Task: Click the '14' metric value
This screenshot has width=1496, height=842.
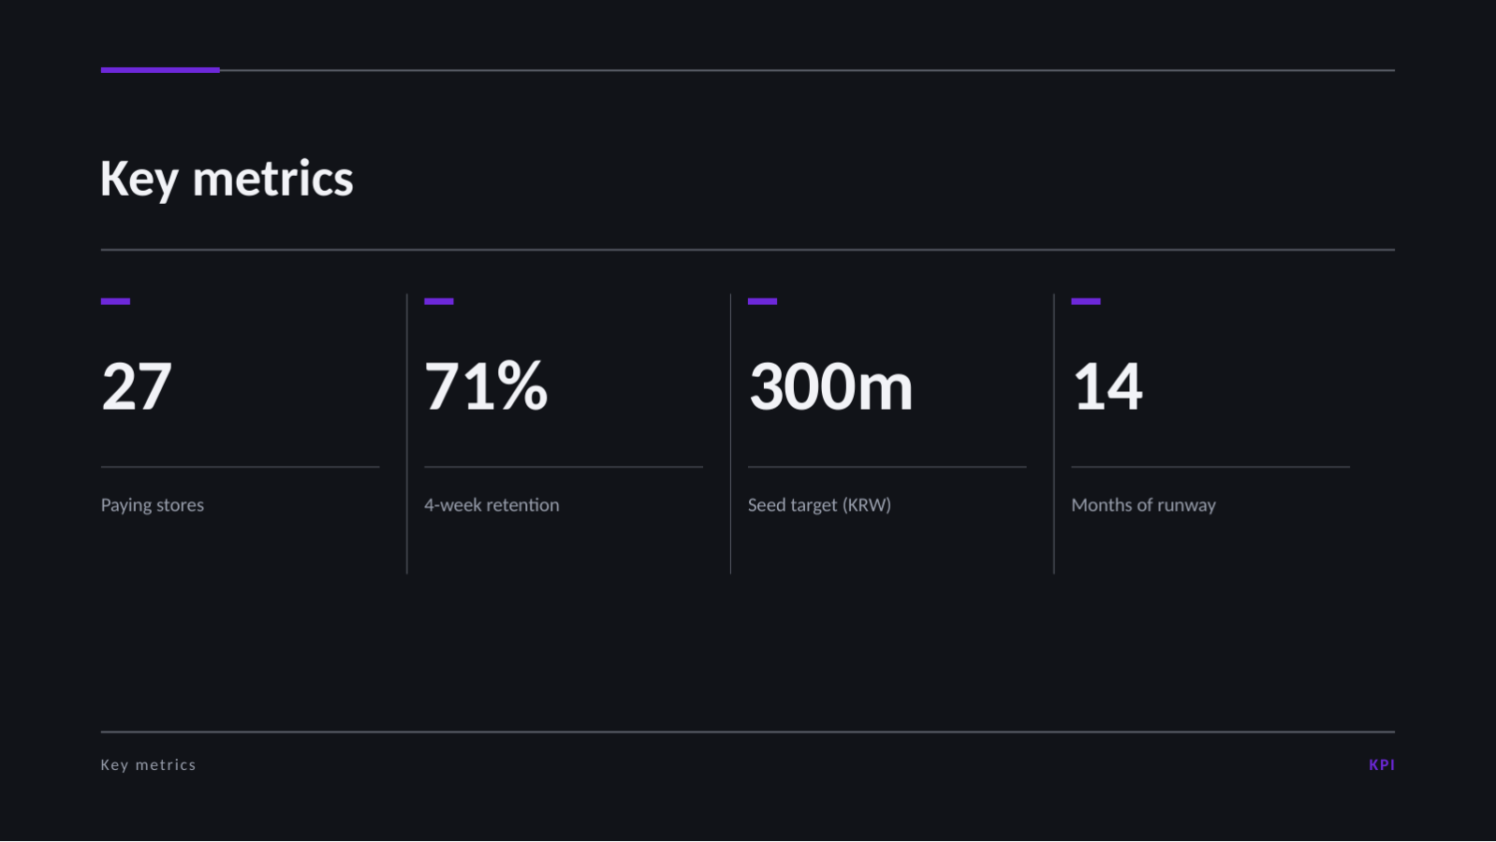Action: (x=1107, y=386)
